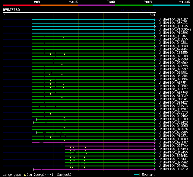Image resolution: width=193 pixels, height=177 pixels.
Task: Click the UniRef100_Q40281 text
Action: point(173,43)
